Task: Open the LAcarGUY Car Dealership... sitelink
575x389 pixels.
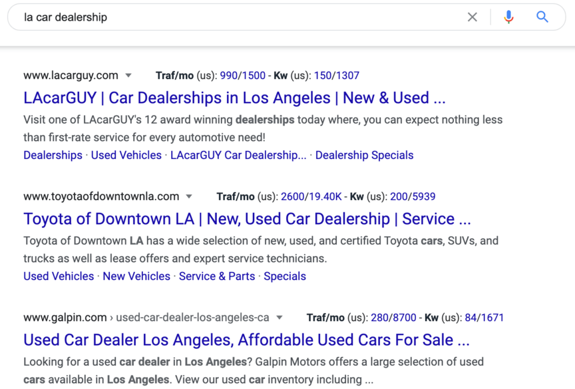Action: point(238,155)
